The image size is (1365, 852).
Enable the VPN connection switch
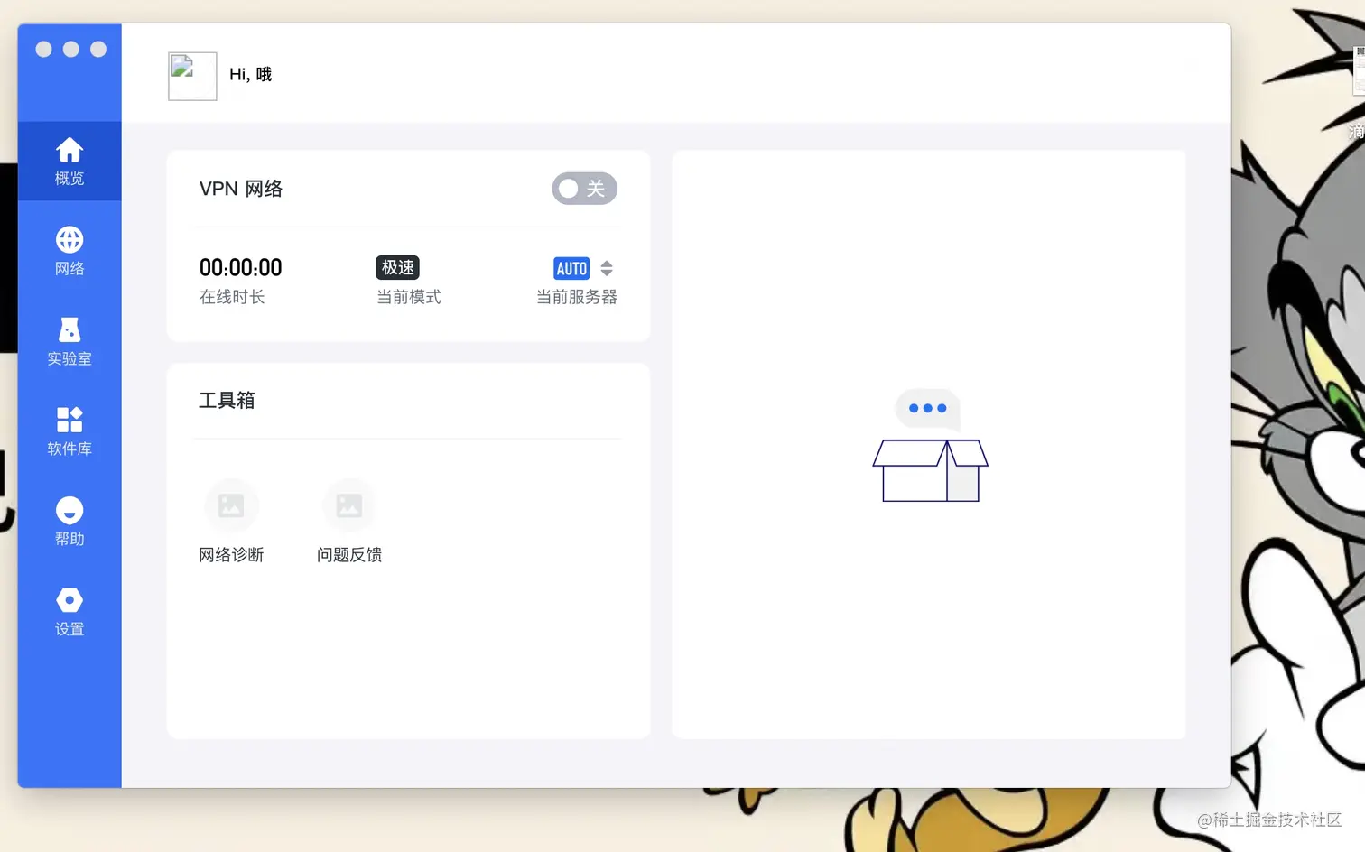click(x=584, y=189)
